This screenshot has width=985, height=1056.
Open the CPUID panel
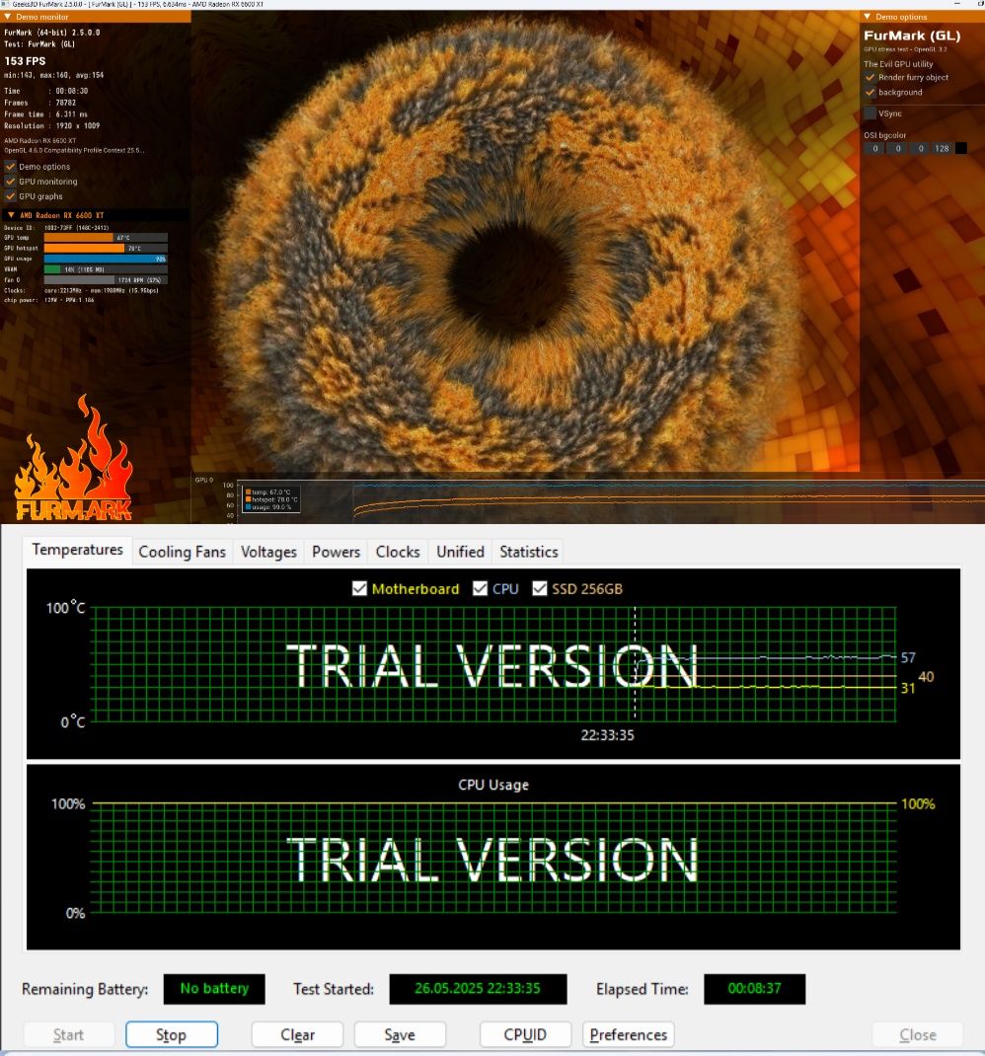(525, 1034)
